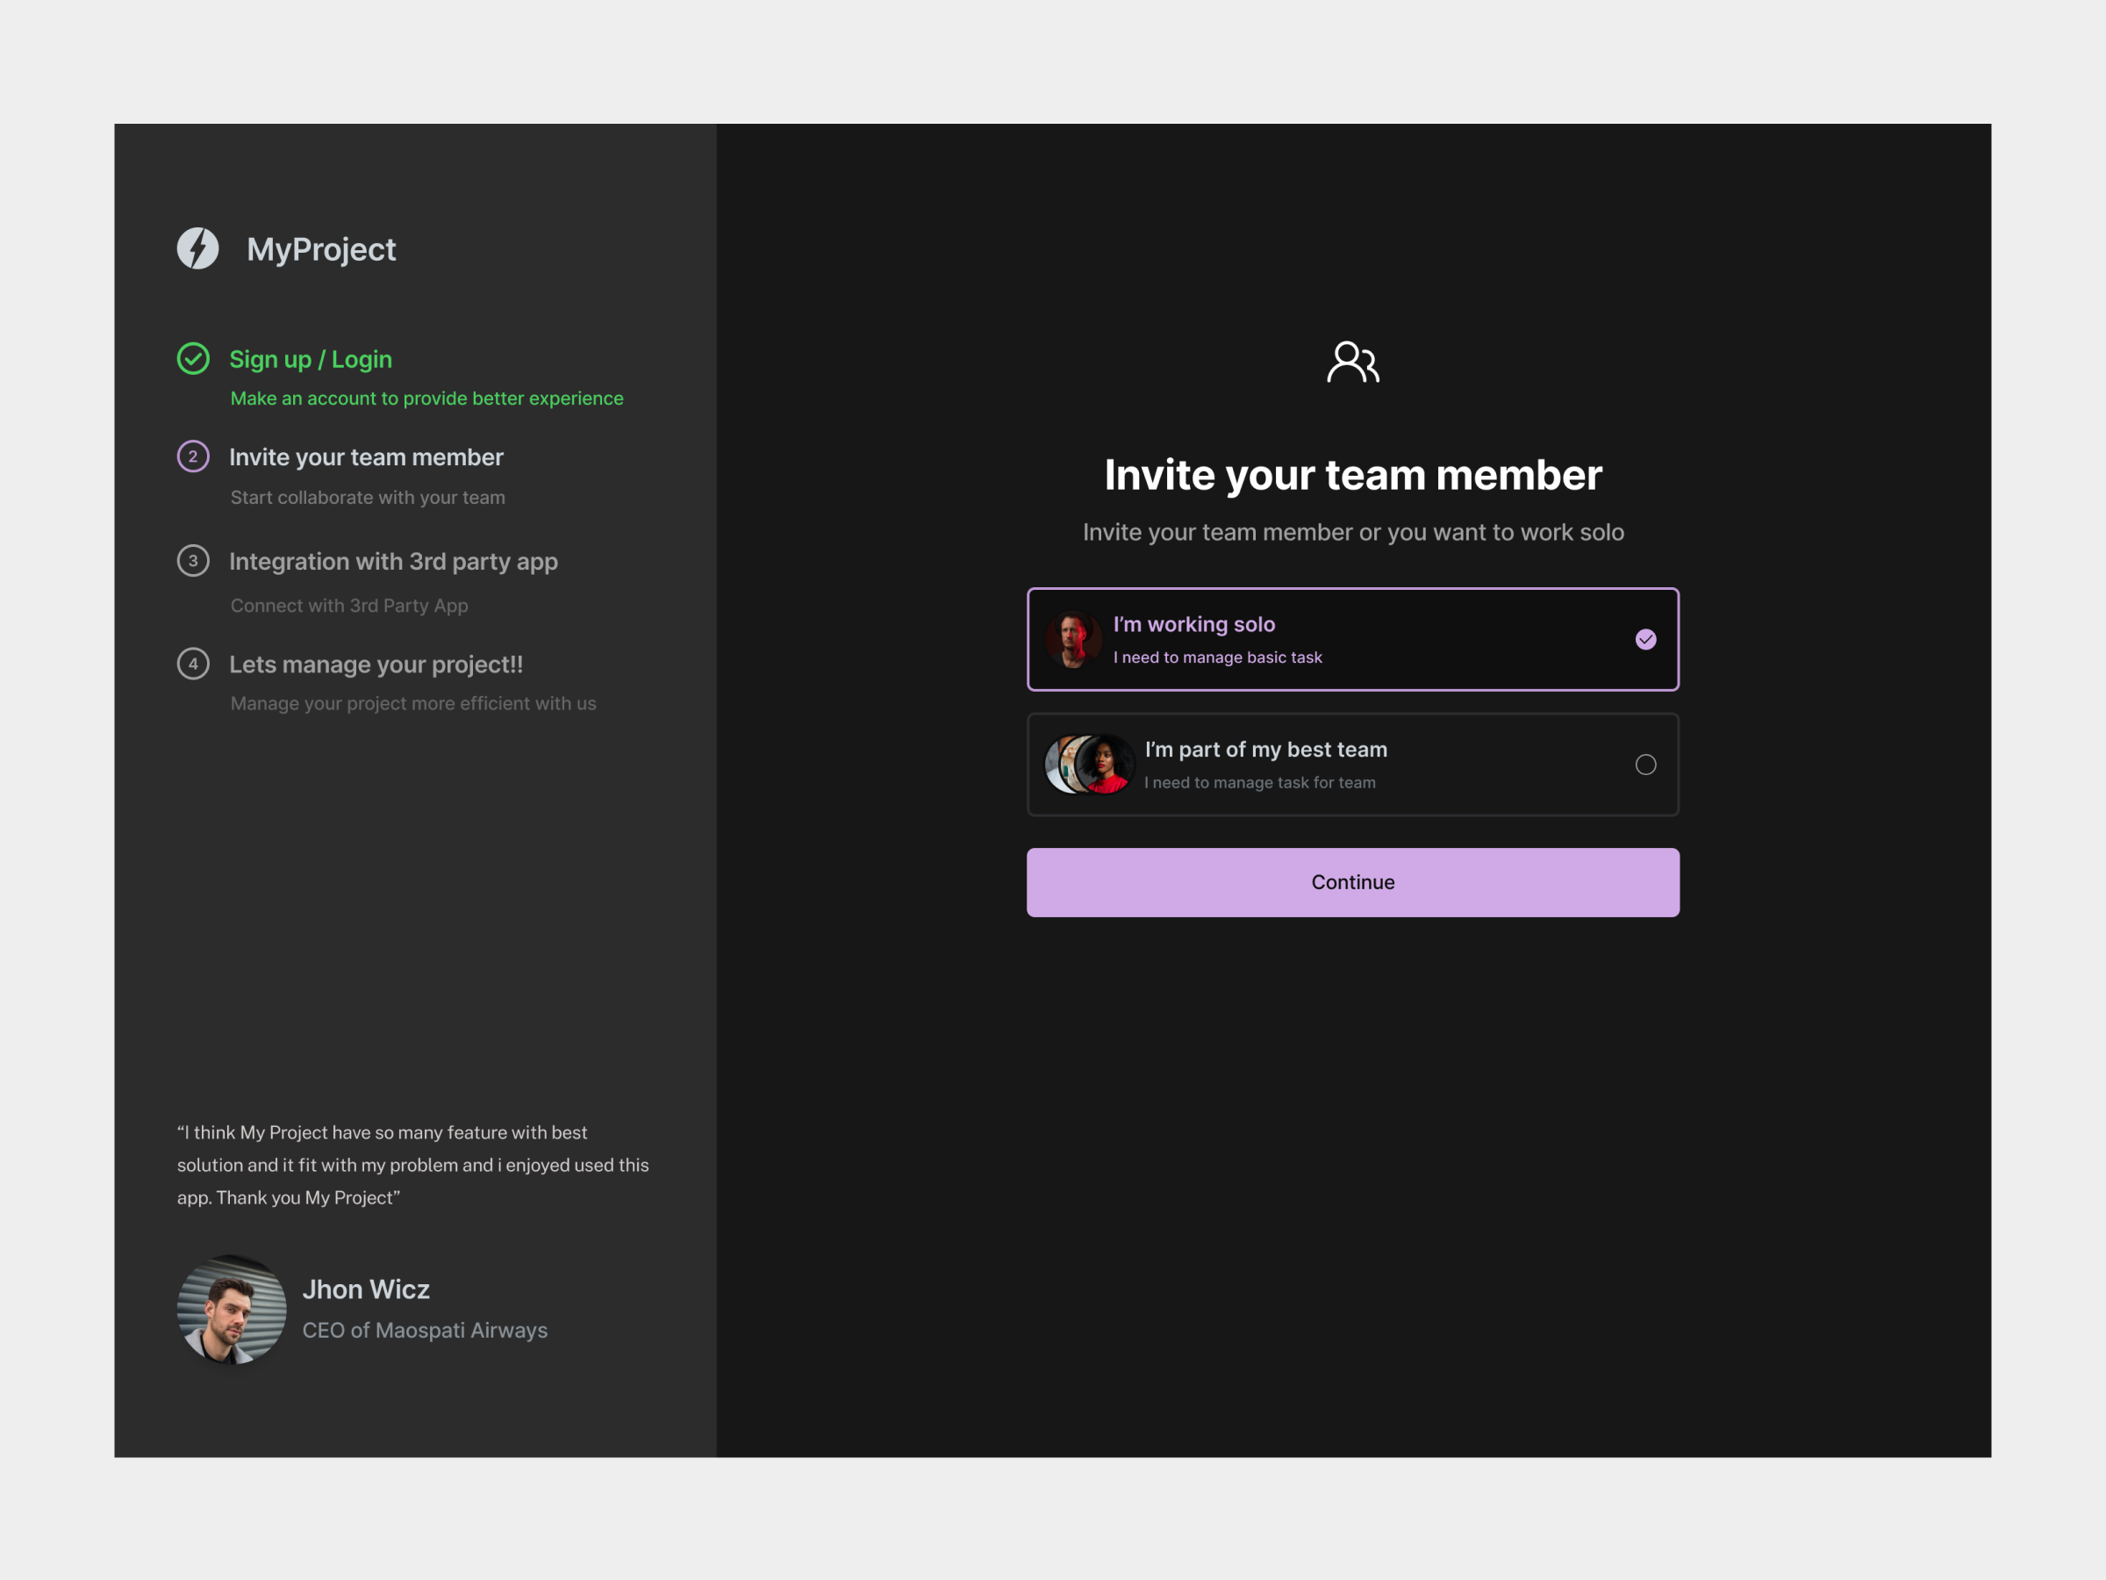
Task: Click the step 2 circle indicator
Action: (x=194, y=457)
